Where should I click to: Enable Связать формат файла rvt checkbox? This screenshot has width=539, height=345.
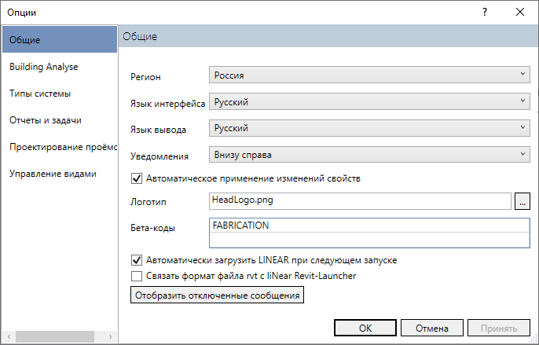coord(137,276)
